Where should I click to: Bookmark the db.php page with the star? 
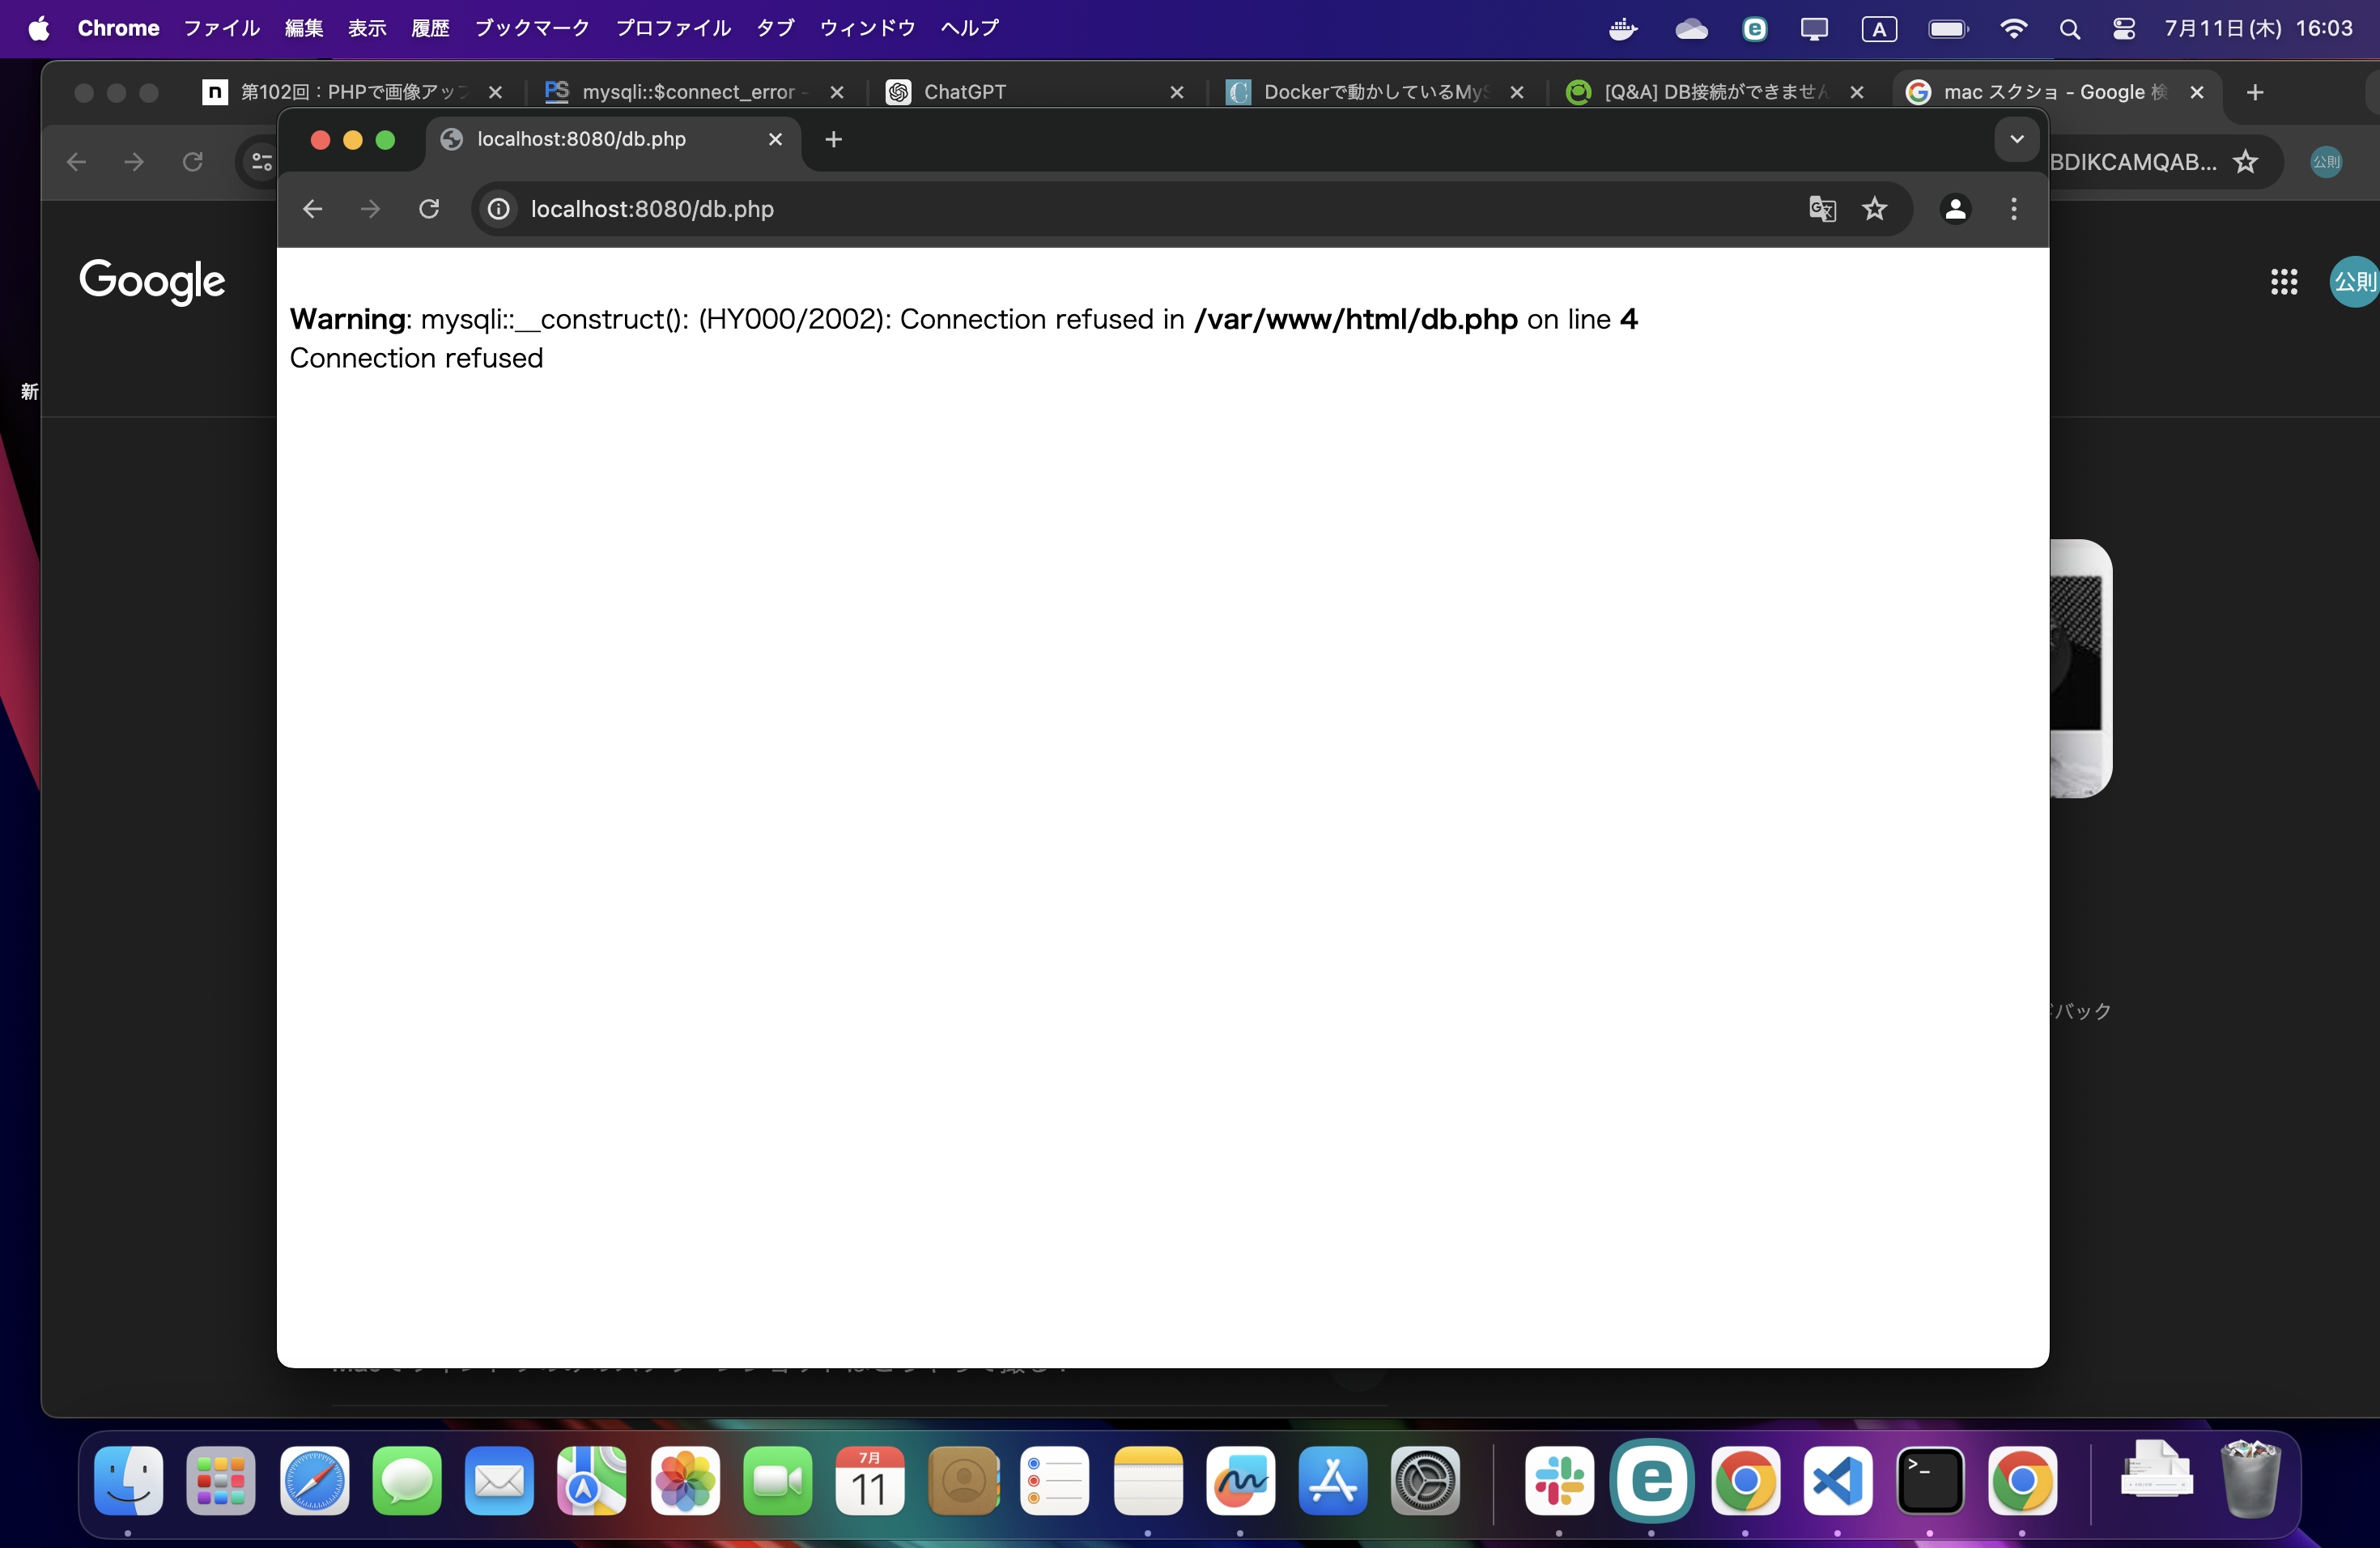coord(1875,209)
